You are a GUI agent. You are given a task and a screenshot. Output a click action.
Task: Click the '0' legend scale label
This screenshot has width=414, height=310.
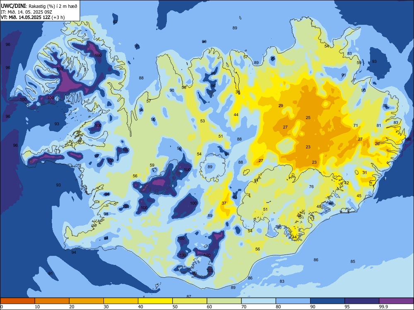click(x=2, y=307)
